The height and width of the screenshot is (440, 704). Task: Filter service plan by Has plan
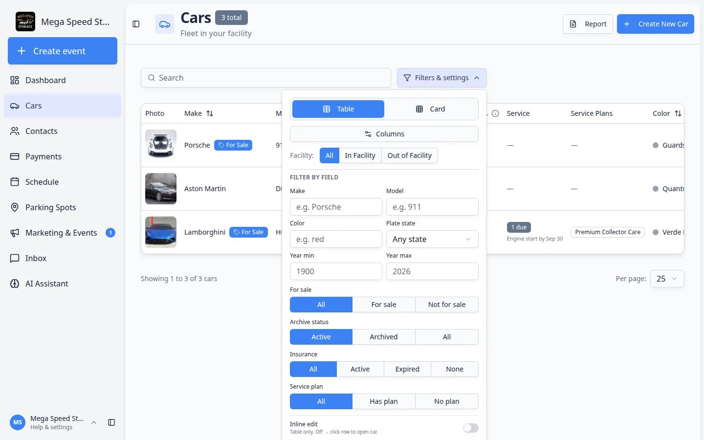(384, 401)
